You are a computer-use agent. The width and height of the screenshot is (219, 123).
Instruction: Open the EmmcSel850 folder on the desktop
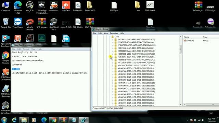pyautogui.click(x=90, y=6)
